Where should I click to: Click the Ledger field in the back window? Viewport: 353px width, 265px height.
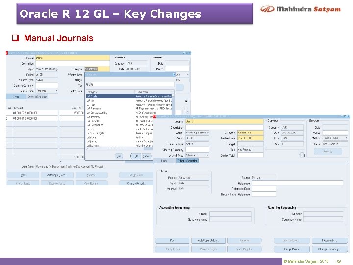click(47, 69)
